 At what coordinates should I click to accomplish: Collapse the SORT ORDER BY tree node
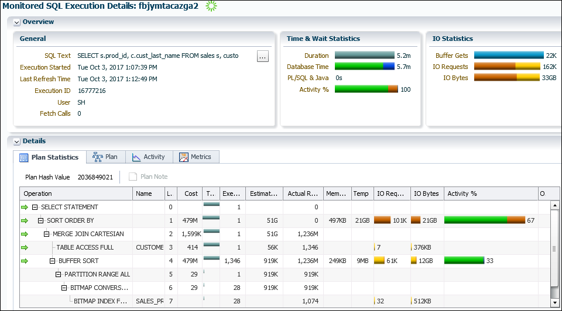[x=41, y=220]
